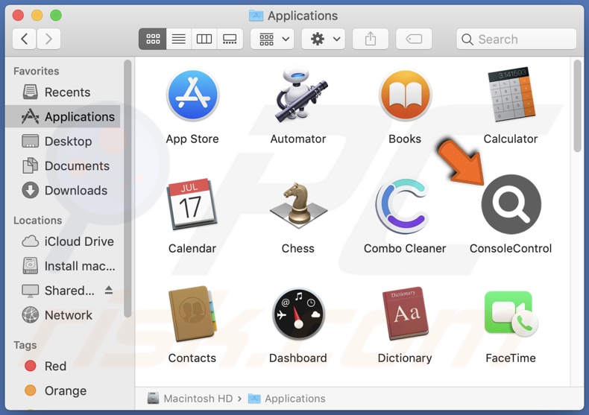Switch to icon view

pyautogui.click(x=153, y=39)
